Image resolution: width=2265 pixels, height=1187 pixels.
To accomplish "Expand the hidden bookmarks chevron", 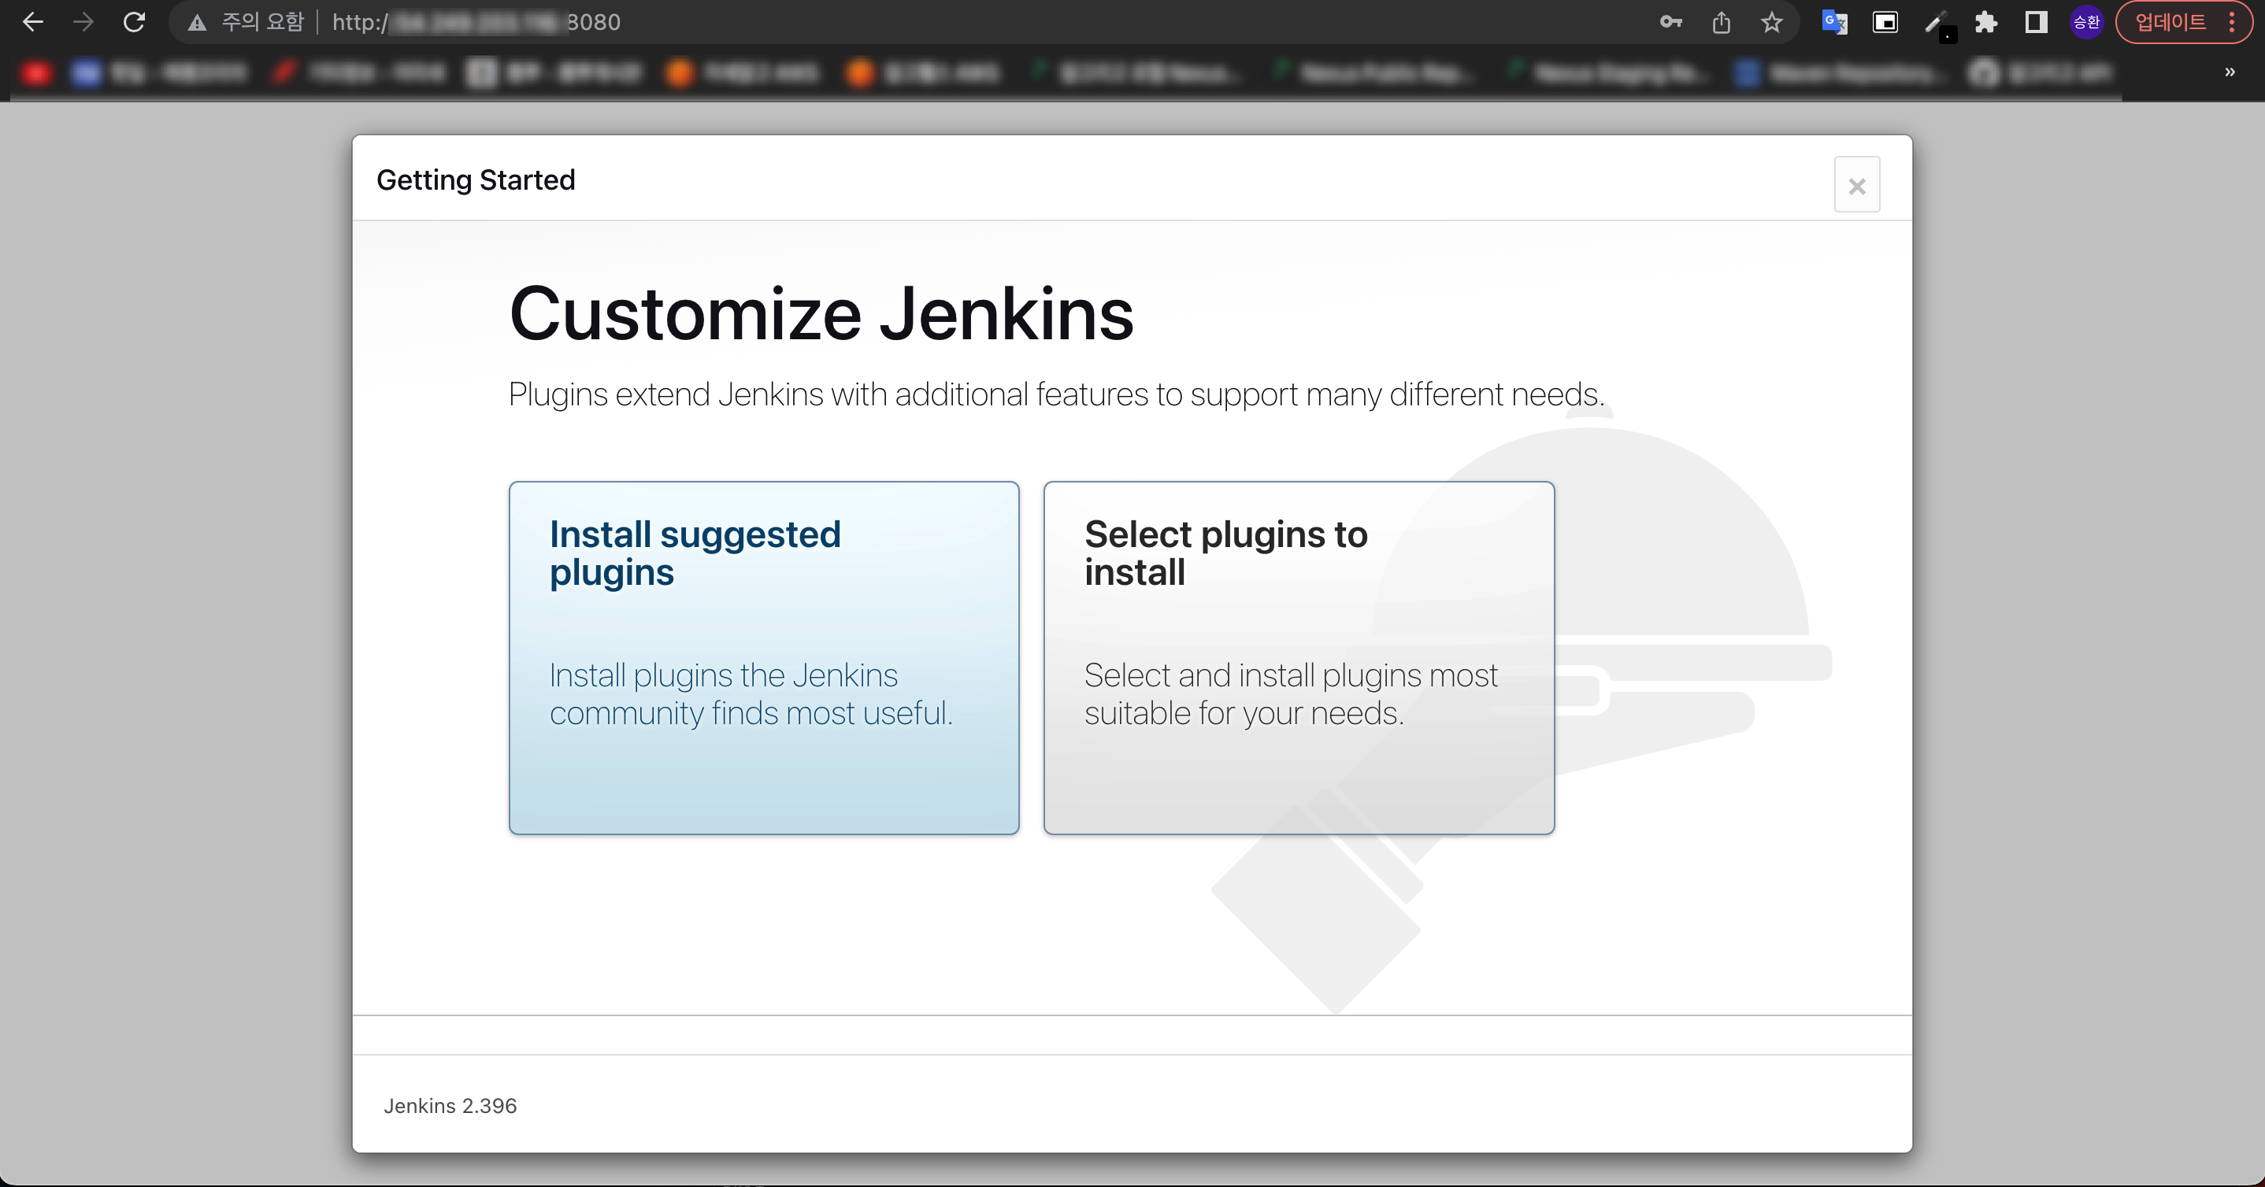I will coord(2230,72).
